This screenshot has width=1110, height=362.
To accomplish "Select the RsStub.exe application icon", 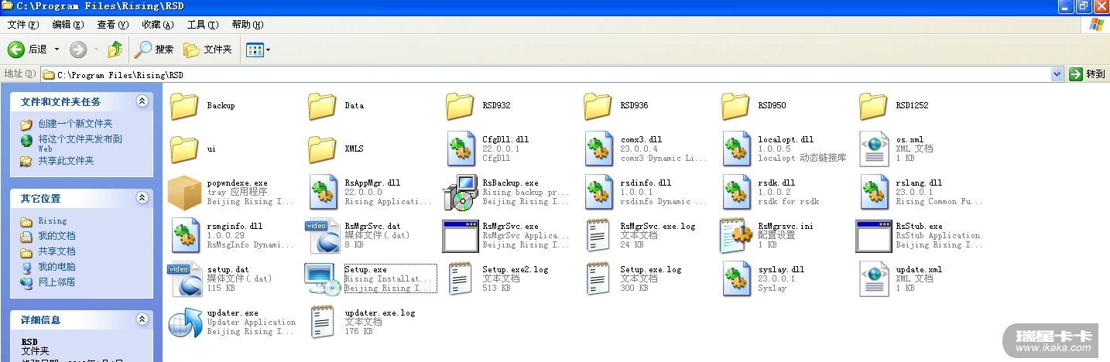I will [x=873, y=236].
